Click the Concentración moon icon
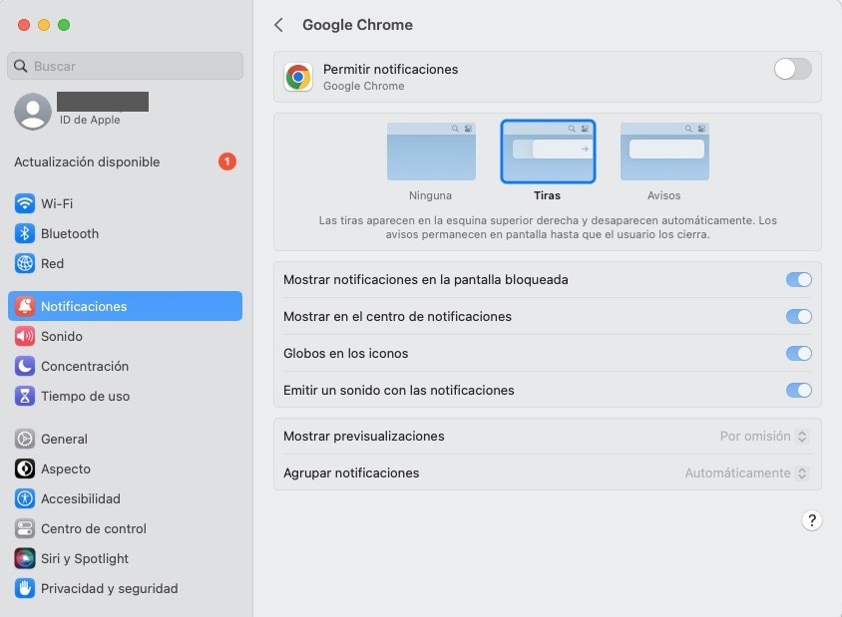 (25, 367)
